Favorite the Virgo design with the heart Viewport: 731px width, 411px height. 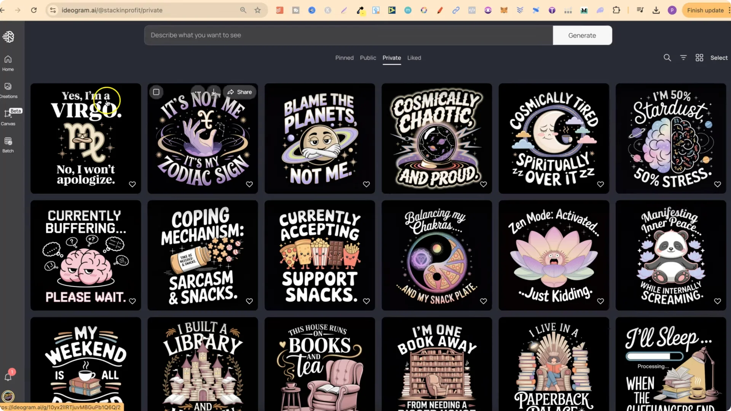click(132, 184)
